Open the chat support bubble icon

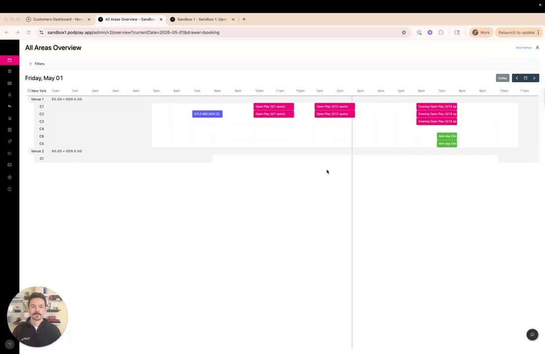point(532,334)
